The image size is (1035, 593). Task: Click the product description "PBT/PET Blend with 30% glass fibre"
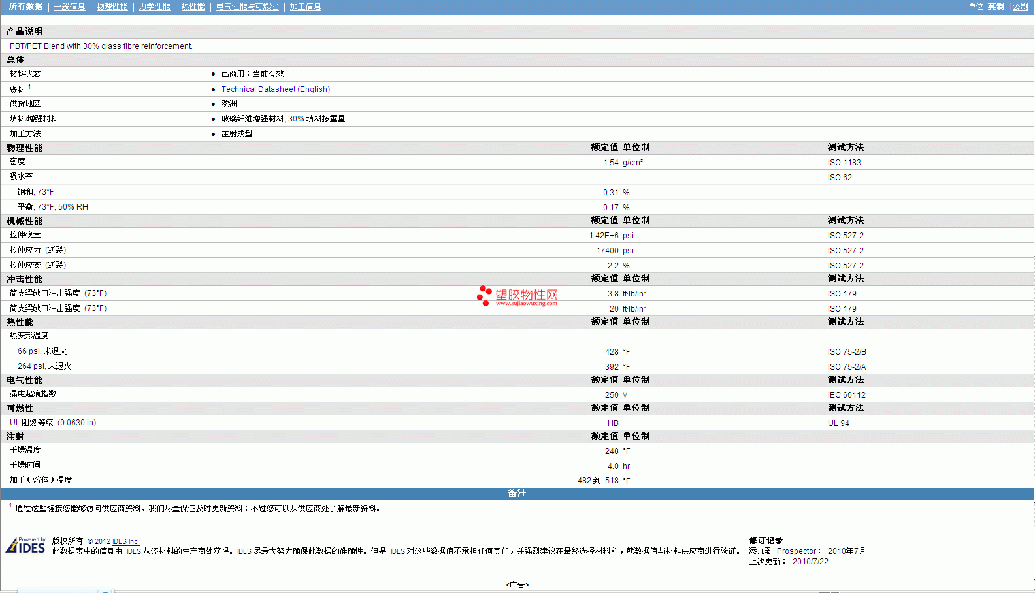[x=101, y=46]
